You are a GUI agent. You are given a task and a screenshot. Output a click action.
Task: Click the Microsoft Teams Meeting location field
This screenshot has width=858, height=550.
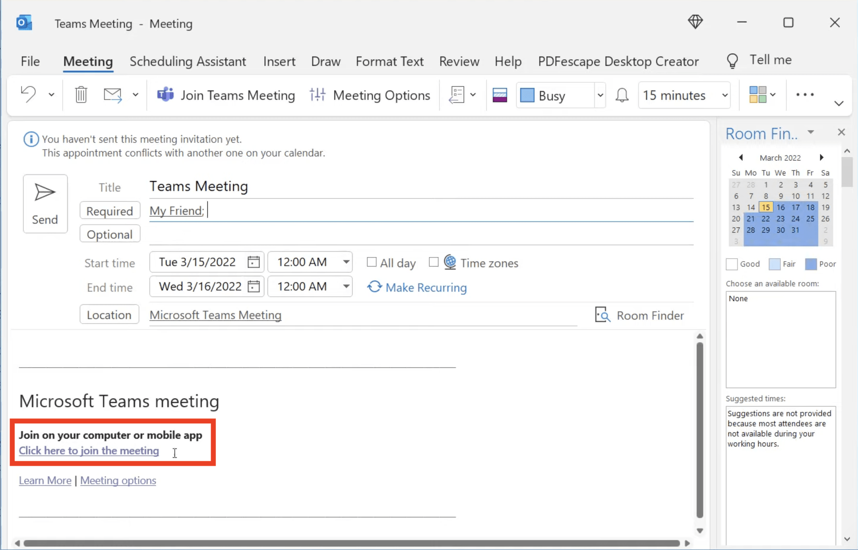coord(363,315)
